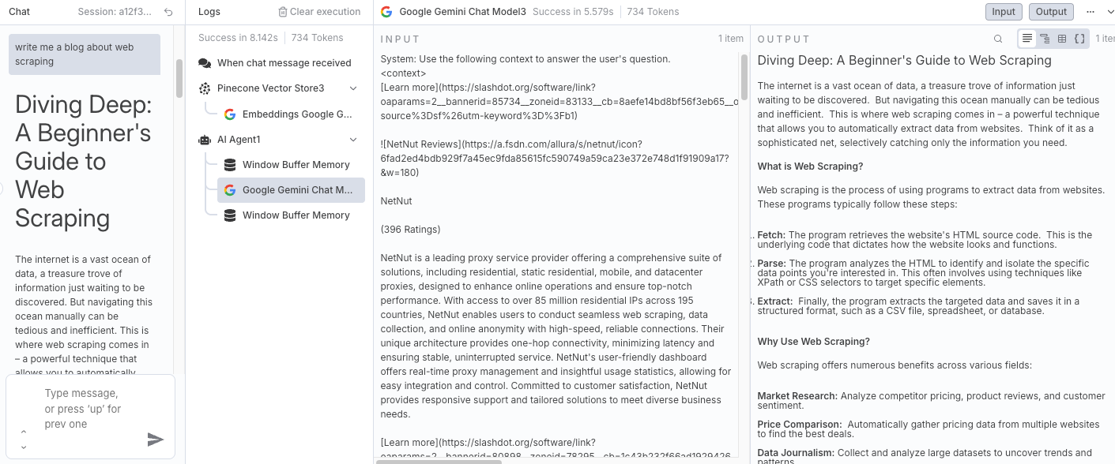Click the OUTPUT panel header label
The height and width of the screenshot is (464, 1115).
[x=784, y=39]
